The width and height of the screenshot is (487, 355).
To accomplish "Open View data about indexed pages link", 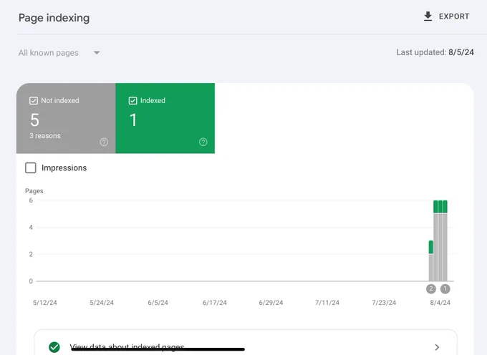I will [x=127, y=346].
